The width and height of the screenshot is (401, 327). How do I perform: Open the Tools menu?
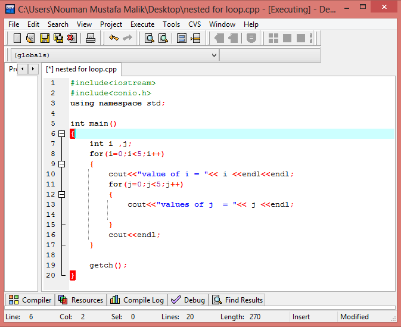pyautogui.click(x=172, y=24)
